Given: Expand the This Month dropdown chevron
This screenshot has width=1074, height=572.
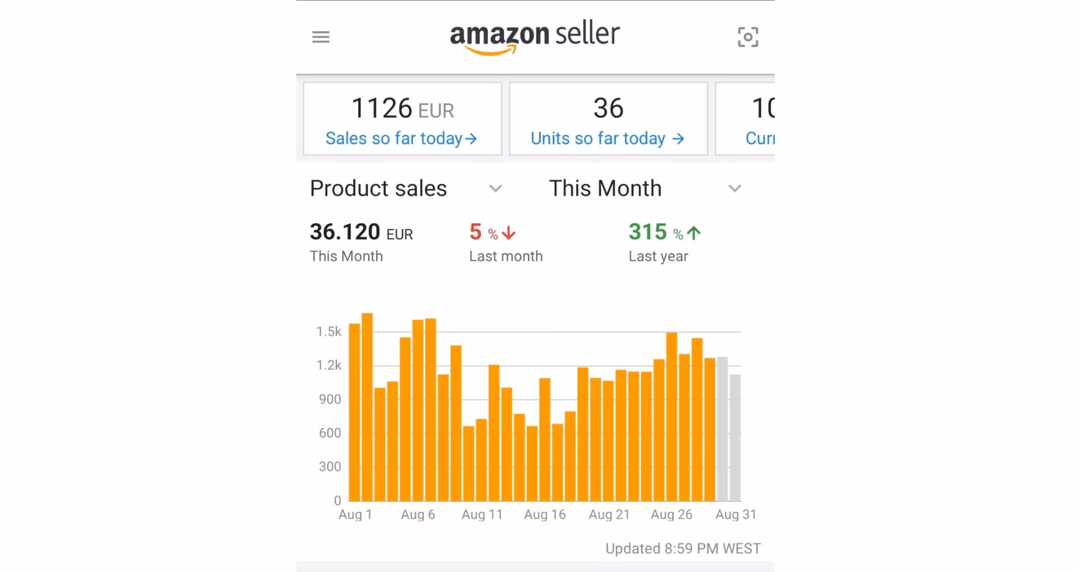Looking at the screenshot, I should (x=735, y=188).
